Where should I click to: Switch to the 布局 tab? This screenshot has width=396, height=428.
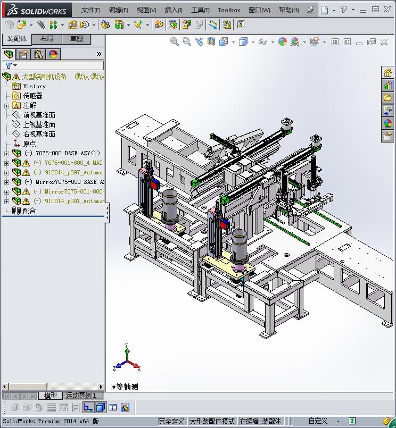47,39
